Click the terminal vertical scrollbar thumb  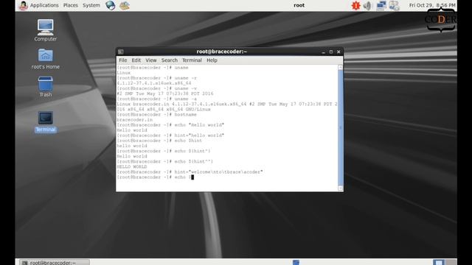coord(341,127)
